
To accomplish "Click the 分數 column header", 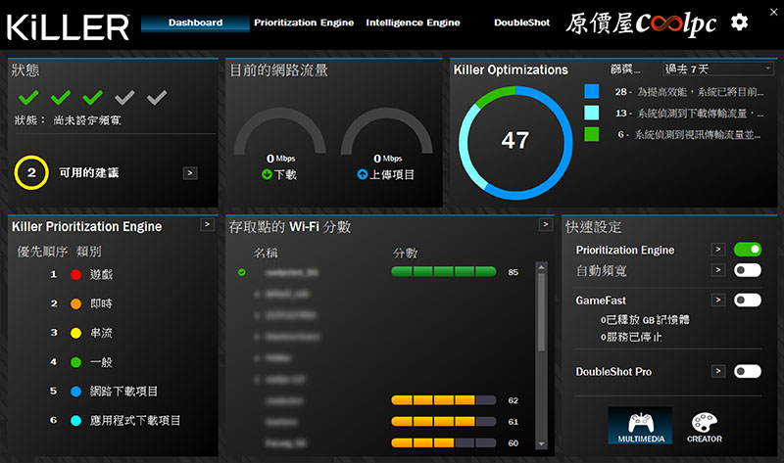I will click(x=405, y=254).
